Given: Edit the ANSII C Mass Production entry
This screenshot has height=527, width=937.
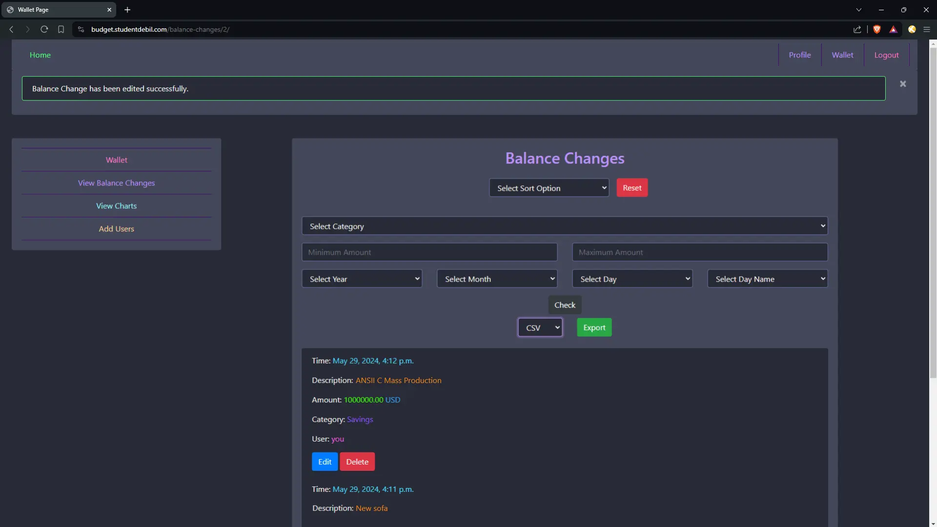Looking at the screenshot, I should (x=325, y=462).
